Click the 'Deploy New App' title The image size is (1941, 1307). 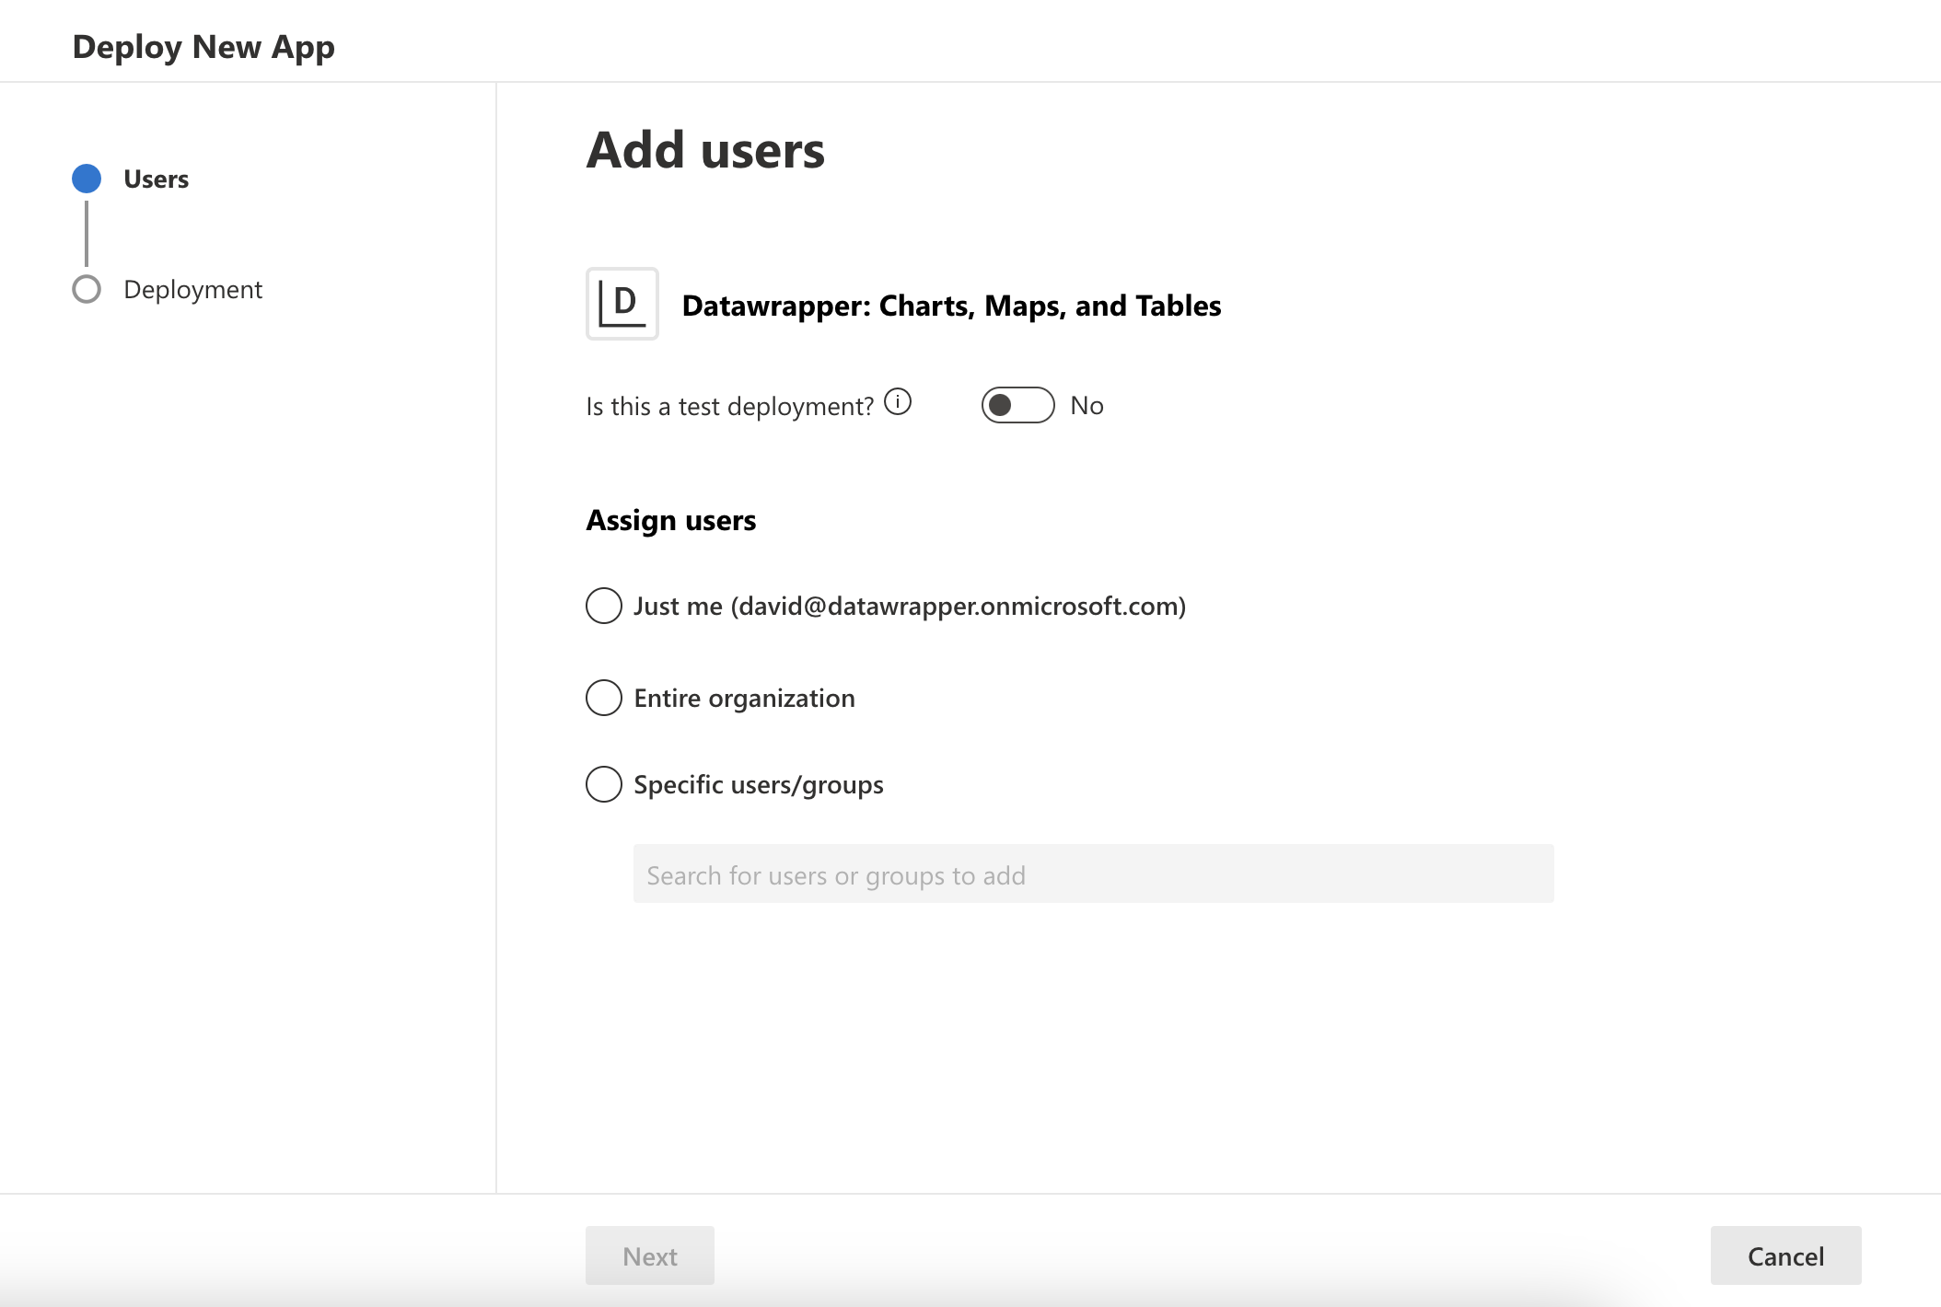(203, 47)
